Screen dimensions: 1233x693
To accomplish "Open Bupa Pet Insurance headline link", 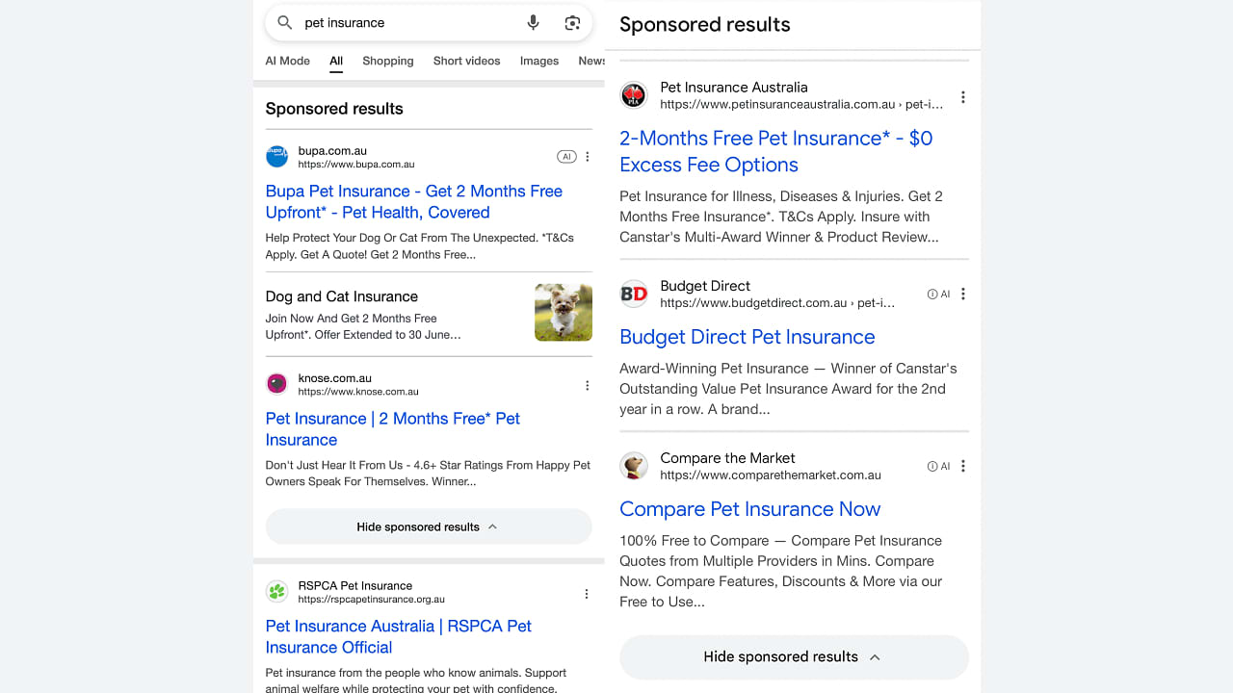I will (x=413, y=202).
